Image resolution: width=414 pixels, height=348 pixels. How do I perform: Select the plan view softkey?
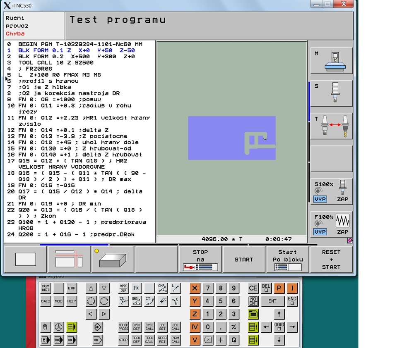25,260
